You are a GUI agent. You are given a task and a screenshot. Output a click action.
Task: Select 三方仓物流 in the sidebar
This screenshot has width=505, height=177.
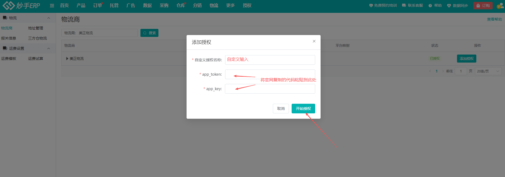38,38
